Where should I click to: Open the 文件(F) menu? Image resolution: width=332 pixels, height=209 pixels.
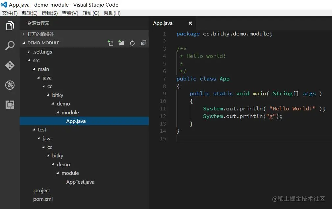click(x=10, y=13)
